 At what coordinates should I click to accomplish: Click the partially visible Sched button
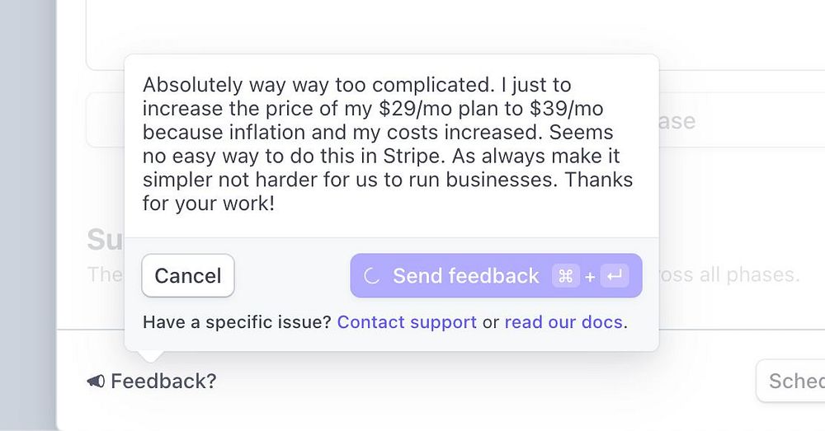click(795, 382)
